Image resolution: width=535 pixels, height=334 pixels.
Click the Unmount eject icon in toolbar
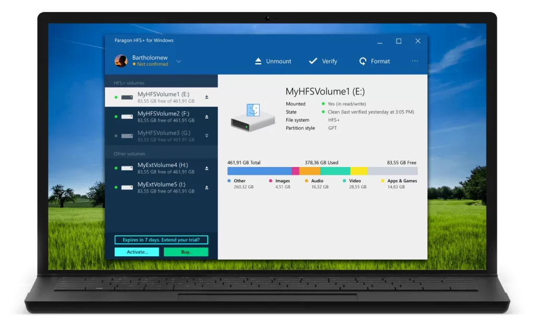[258, 62]
